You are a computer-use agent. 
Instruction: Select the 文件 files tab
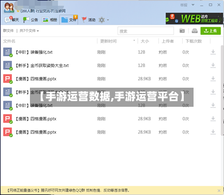69,20
